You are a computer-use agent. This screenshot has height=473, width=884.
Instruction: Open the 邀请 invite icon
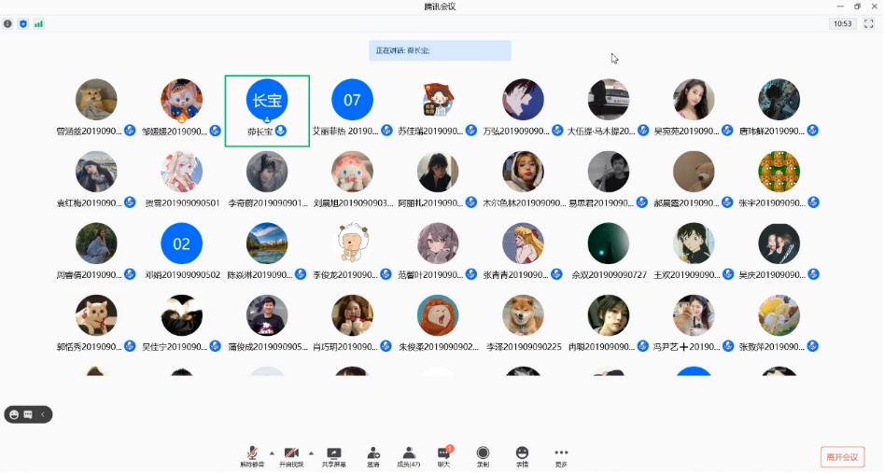[x=373, y=454]
